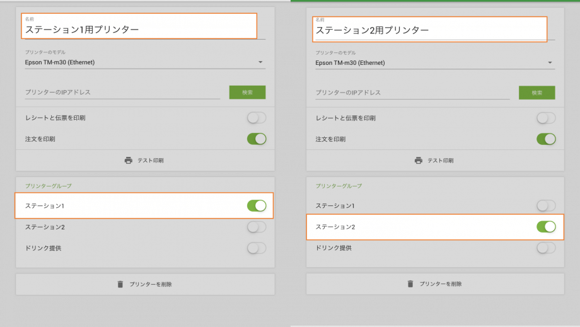The image size is (580, 327).
Task: Turn off ステーション2 group in right panel
Action: [546, 227]
